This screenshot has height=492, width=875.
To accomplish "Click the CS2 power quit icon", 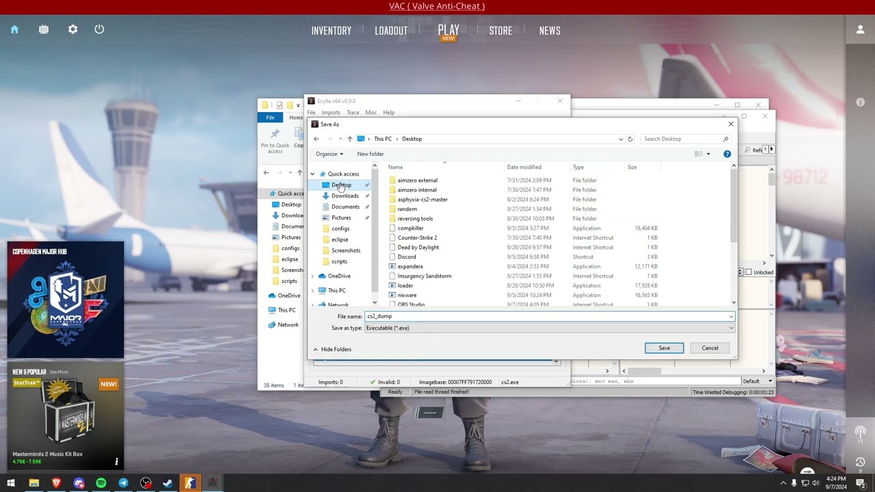I will coord(99,29).
